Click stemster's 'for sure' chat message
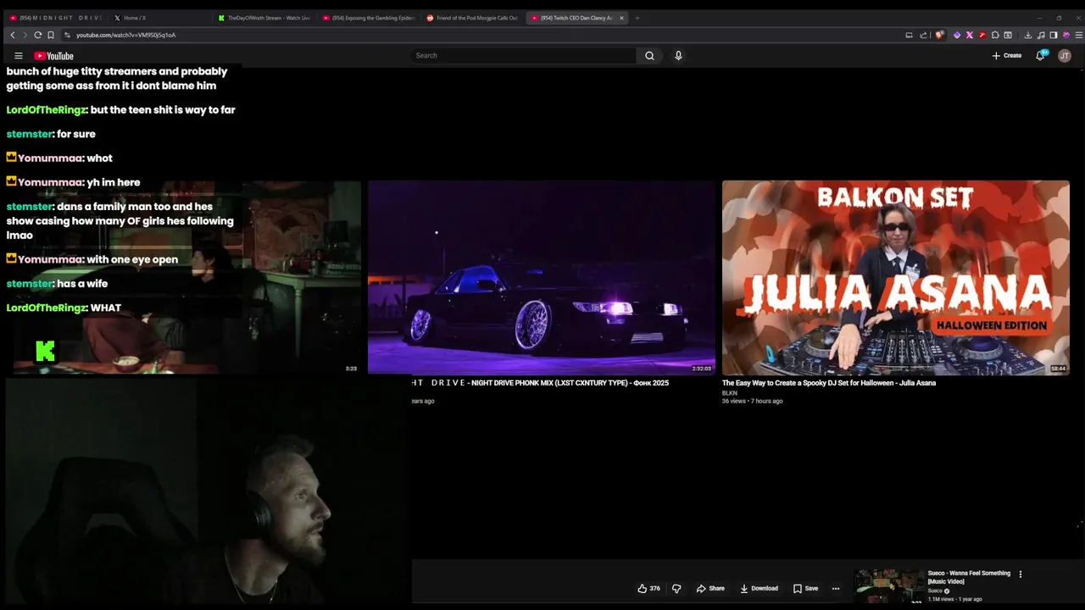This screenshot has width=1085, height=610. pyautogui.click(x=51, y=134)
